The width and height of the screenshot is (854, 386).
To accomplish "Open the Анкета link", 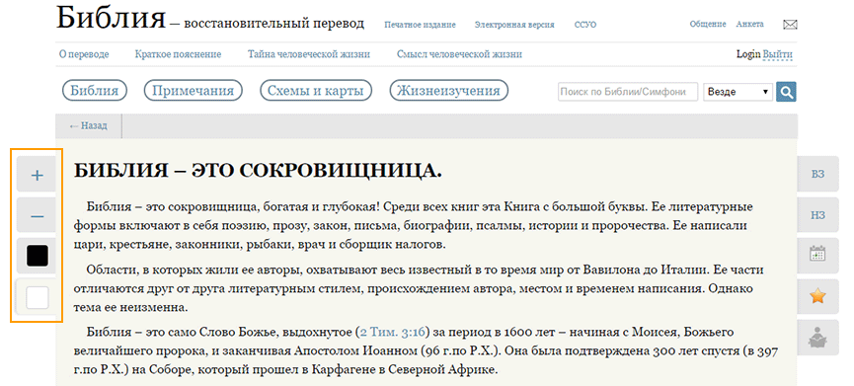I will pyautogui.click(x=749, y=25).
